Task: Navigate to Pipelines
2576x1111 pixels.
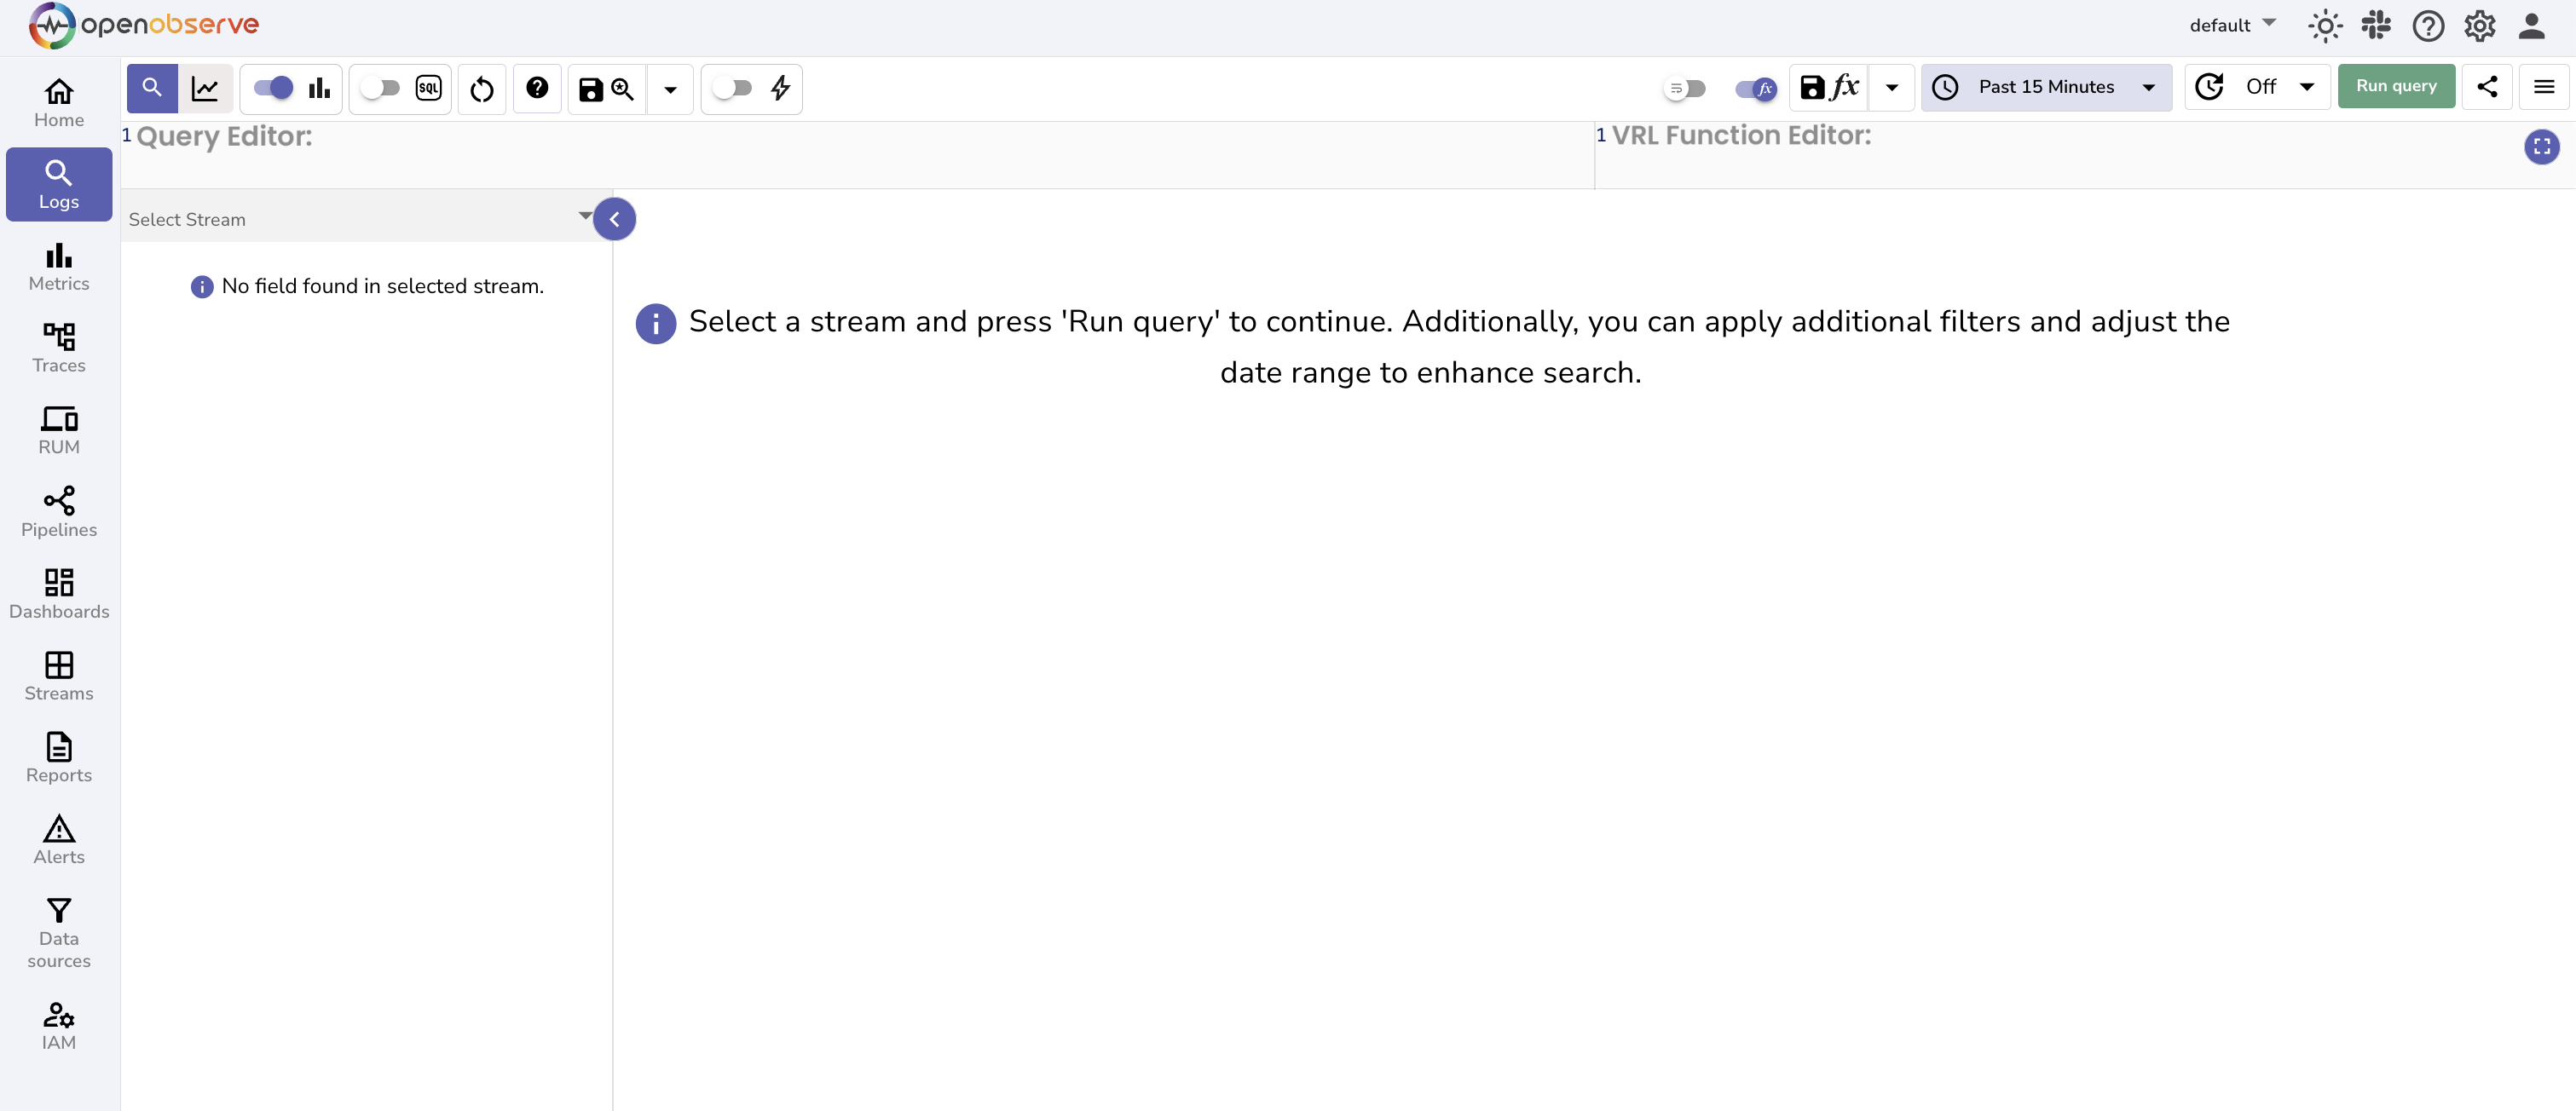Action: (59, 513)
